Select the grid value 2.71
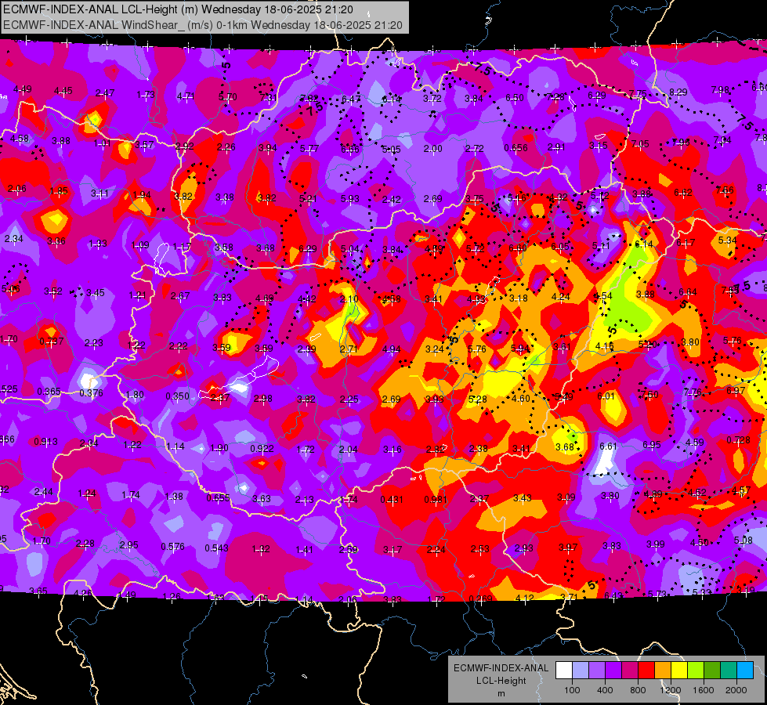The image size is (767, 705). (x=349, y=349)
